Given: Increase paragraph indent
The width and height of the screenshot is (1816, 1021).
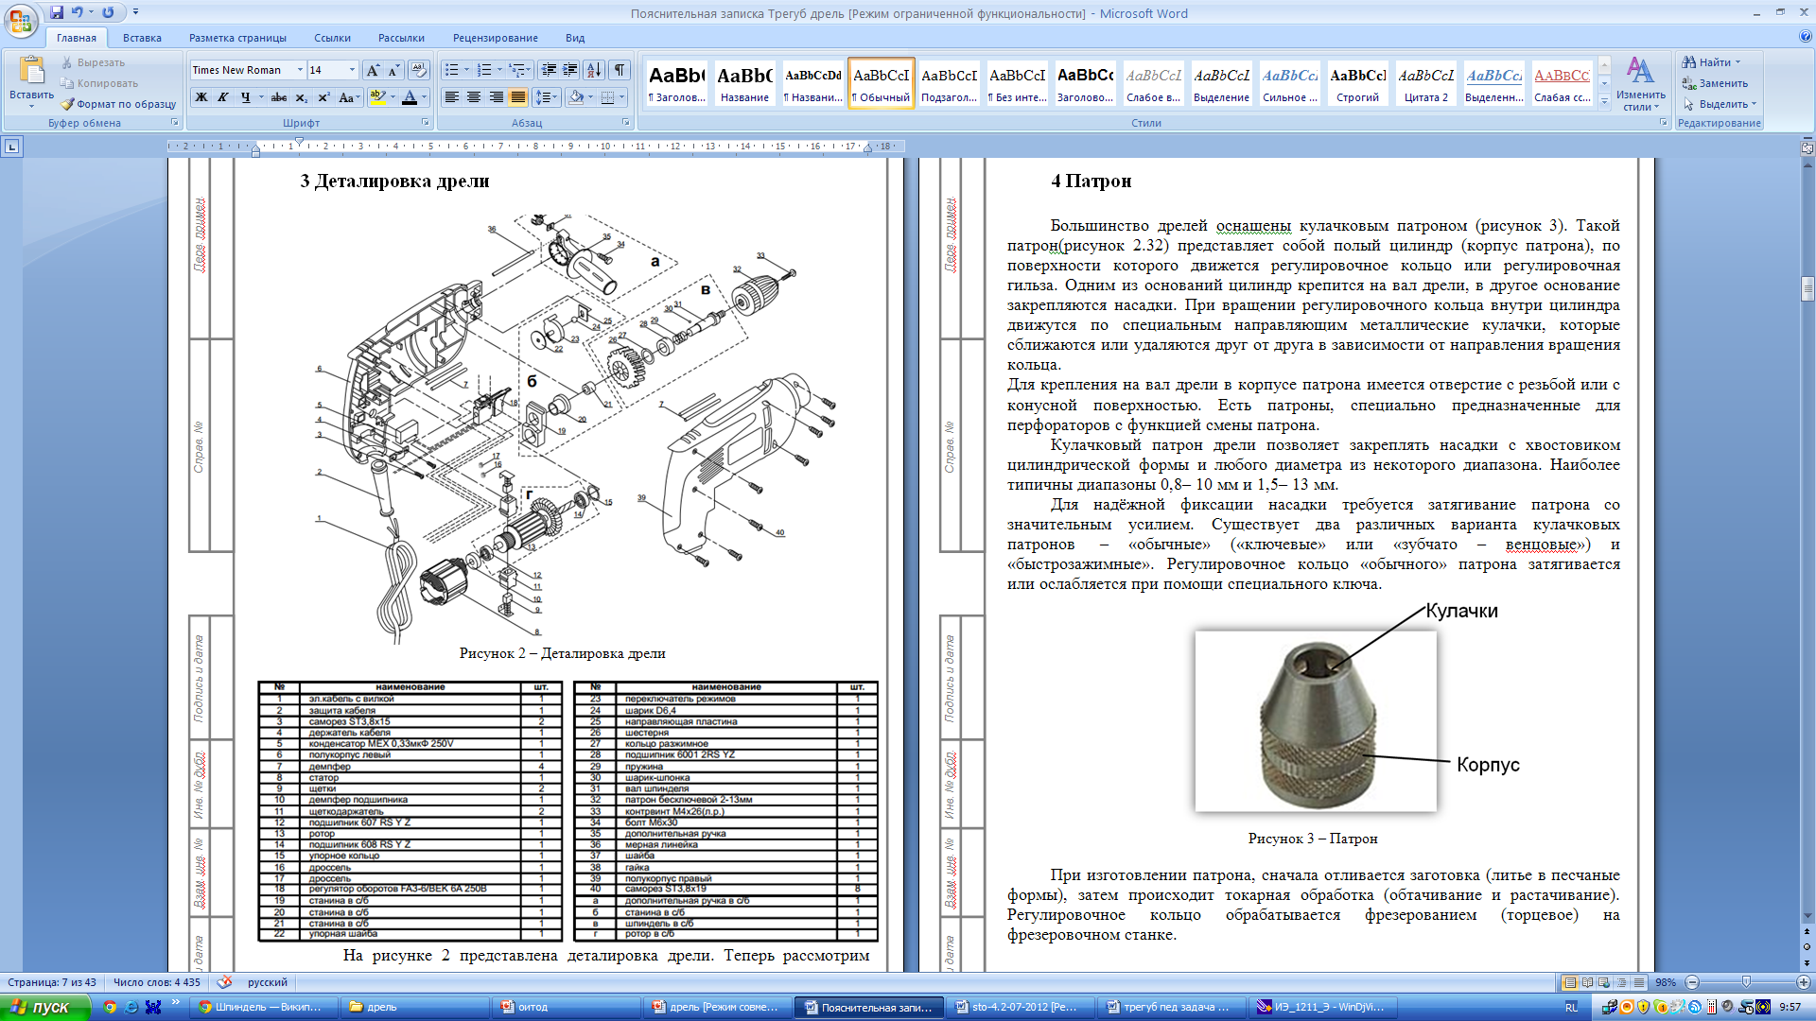Looking at the screenshot, I should point(570,70).
